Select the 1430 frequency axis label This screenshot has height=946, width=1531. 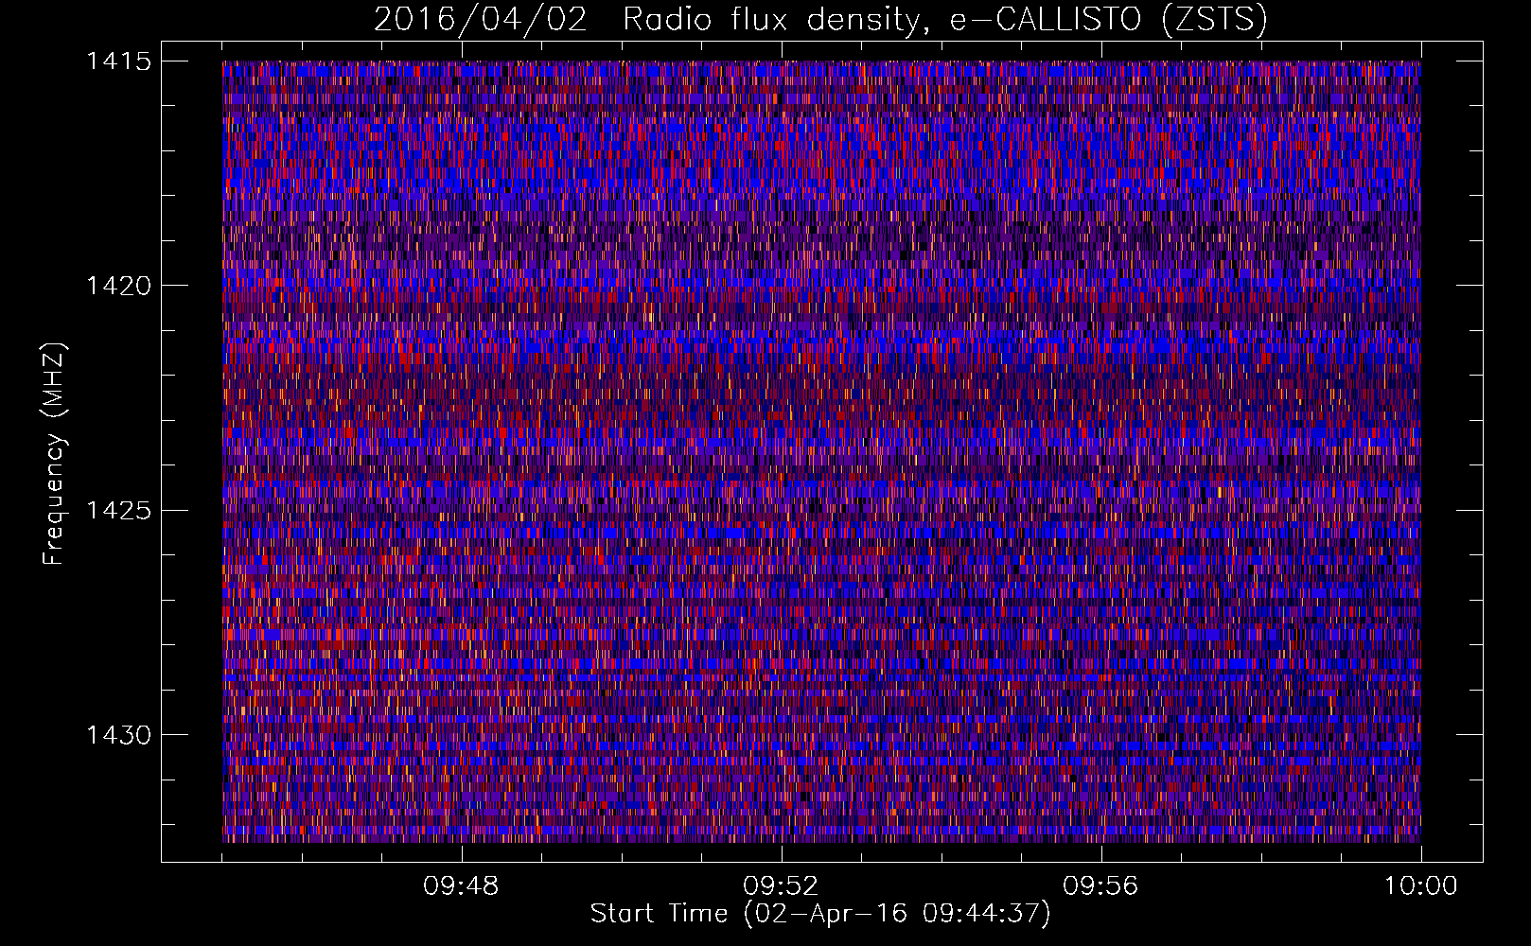(118, 735)
